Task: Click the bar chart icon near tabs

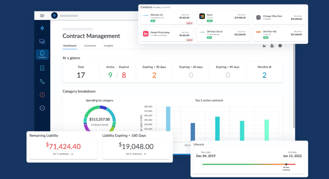Action: tap(264, 46)
